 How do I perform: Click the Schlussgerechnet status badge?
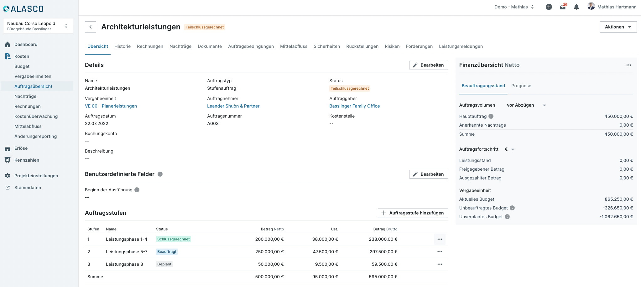[x=174, y=239]
